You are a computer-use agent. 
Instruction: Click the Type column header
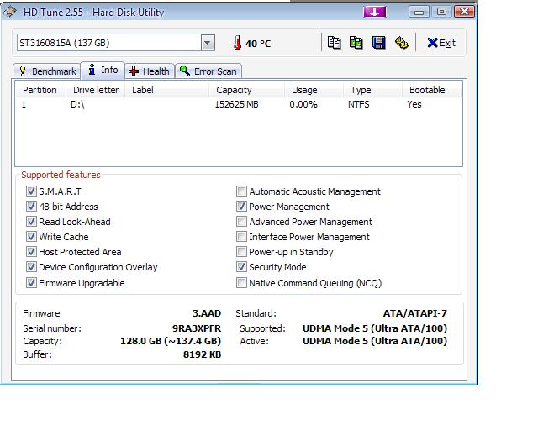coord(372,90)
